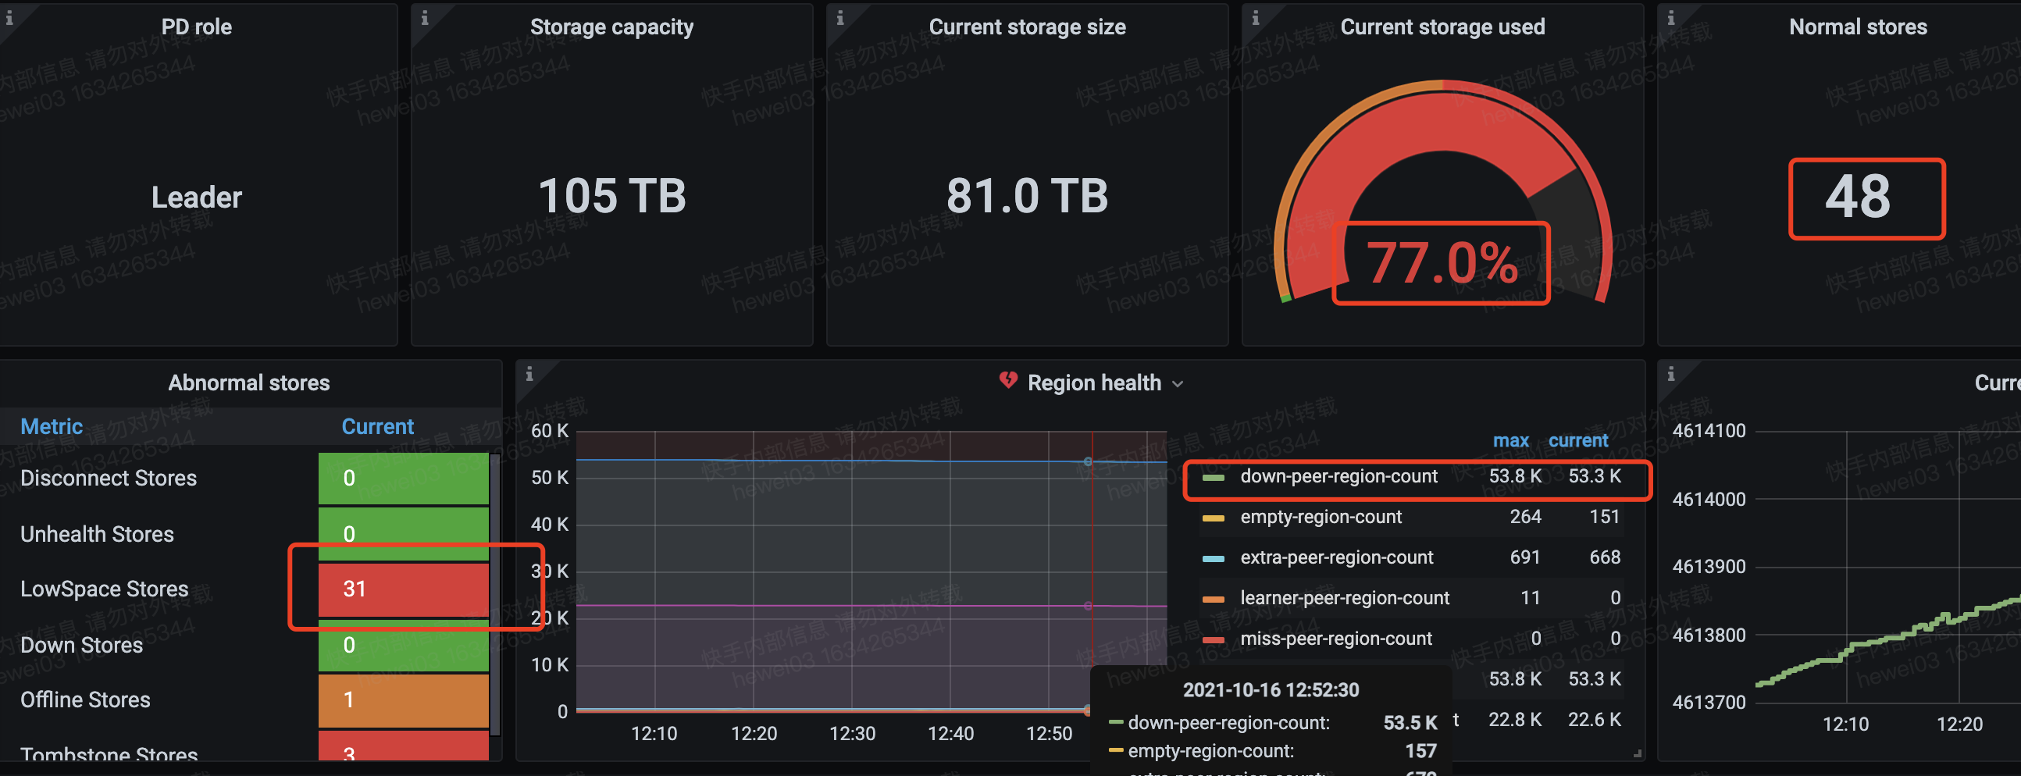
Task: Toggle the learner-peer-region-count legend series
Action: (x=1344, y=598)
